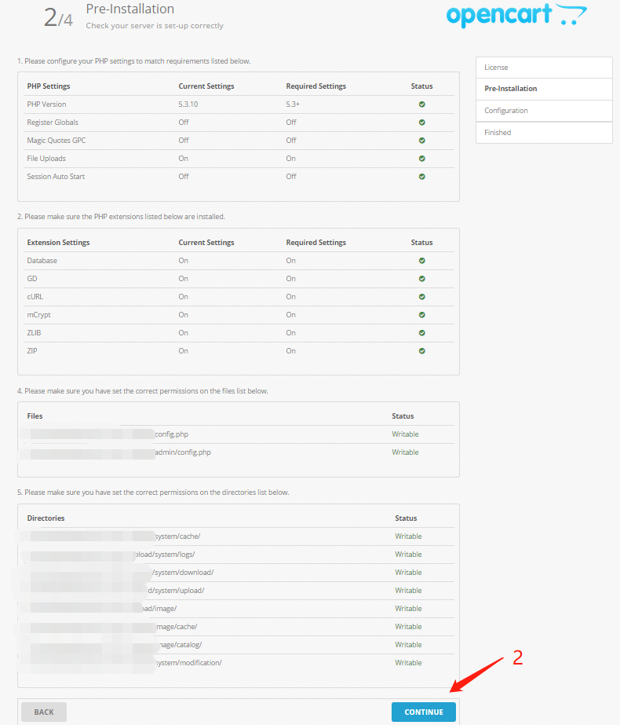Click the 'Extension Settings' column header
620x725 pixels.
[x=58, y=243]
